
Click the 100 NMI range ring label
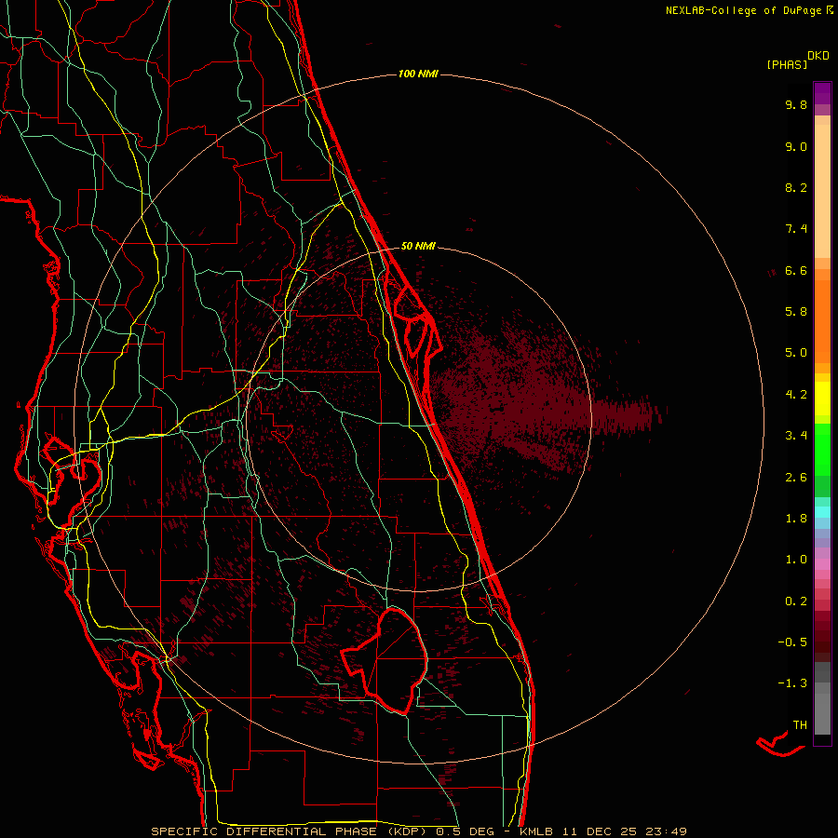tap(418, 74)
